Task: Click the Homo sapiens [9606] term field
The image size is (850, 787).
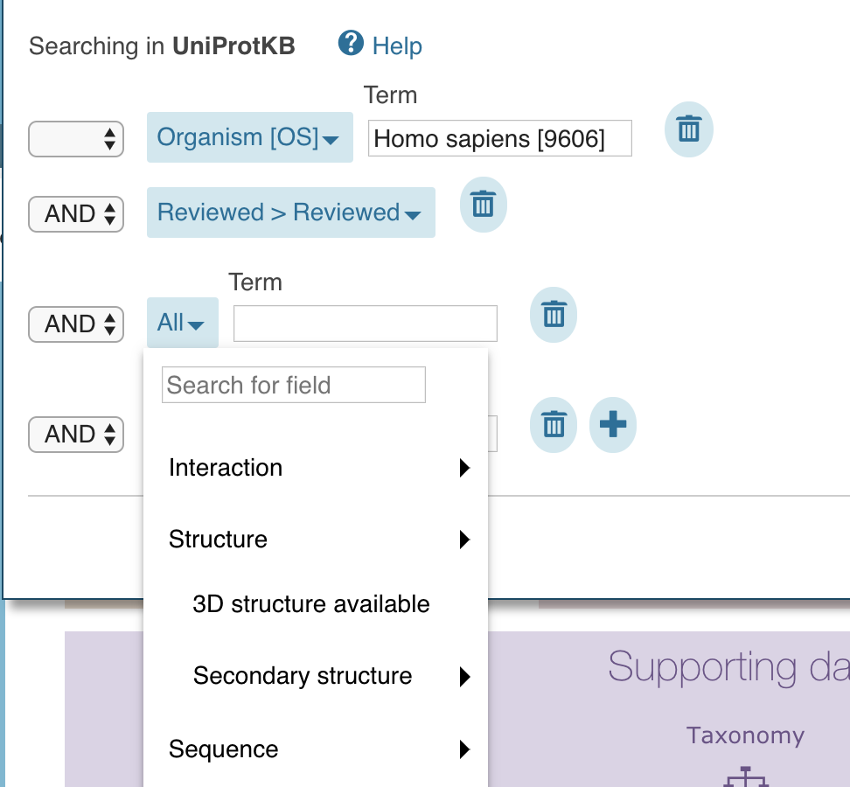Action: [x=499, y=137]
